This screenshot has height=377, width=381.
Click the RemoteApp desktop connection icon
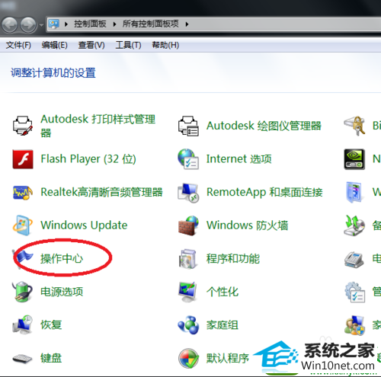click(x=188, y=193)
